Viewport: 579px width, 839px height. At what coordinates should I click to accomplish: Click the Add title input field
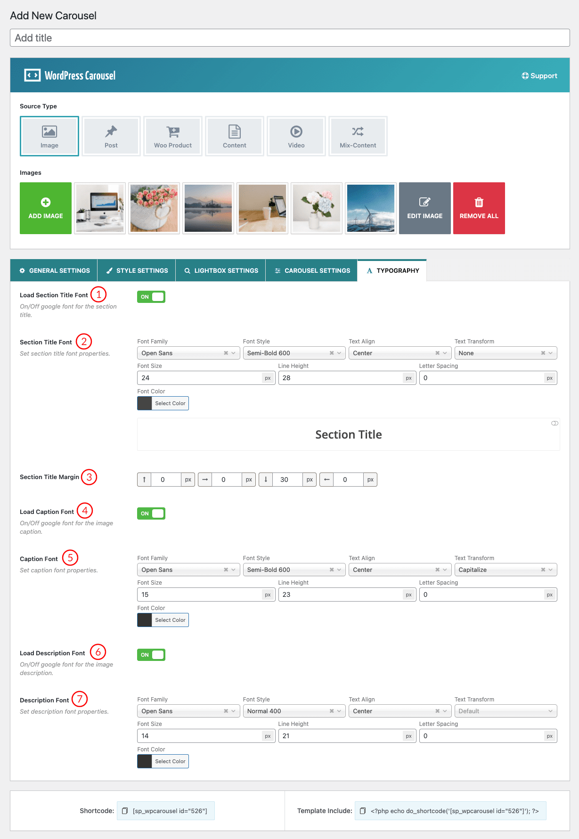[x=290, y=38]
